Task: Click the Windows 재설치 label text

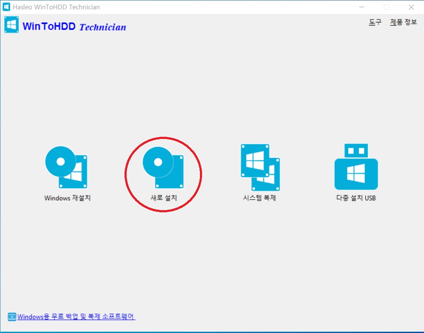Action: coord(67,198)
